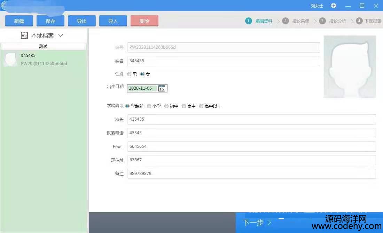Open step 2 指纹采集
Viewport: 383px width, 233px height.
coord(296,21)
